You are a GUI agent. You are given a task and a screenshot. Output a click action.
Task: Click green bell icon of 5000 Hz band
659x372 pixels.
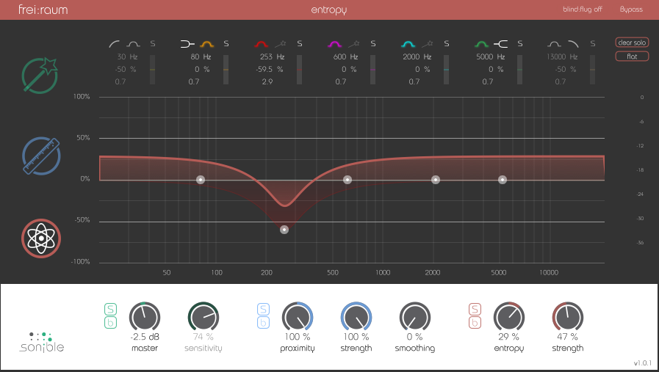[482, 44]
